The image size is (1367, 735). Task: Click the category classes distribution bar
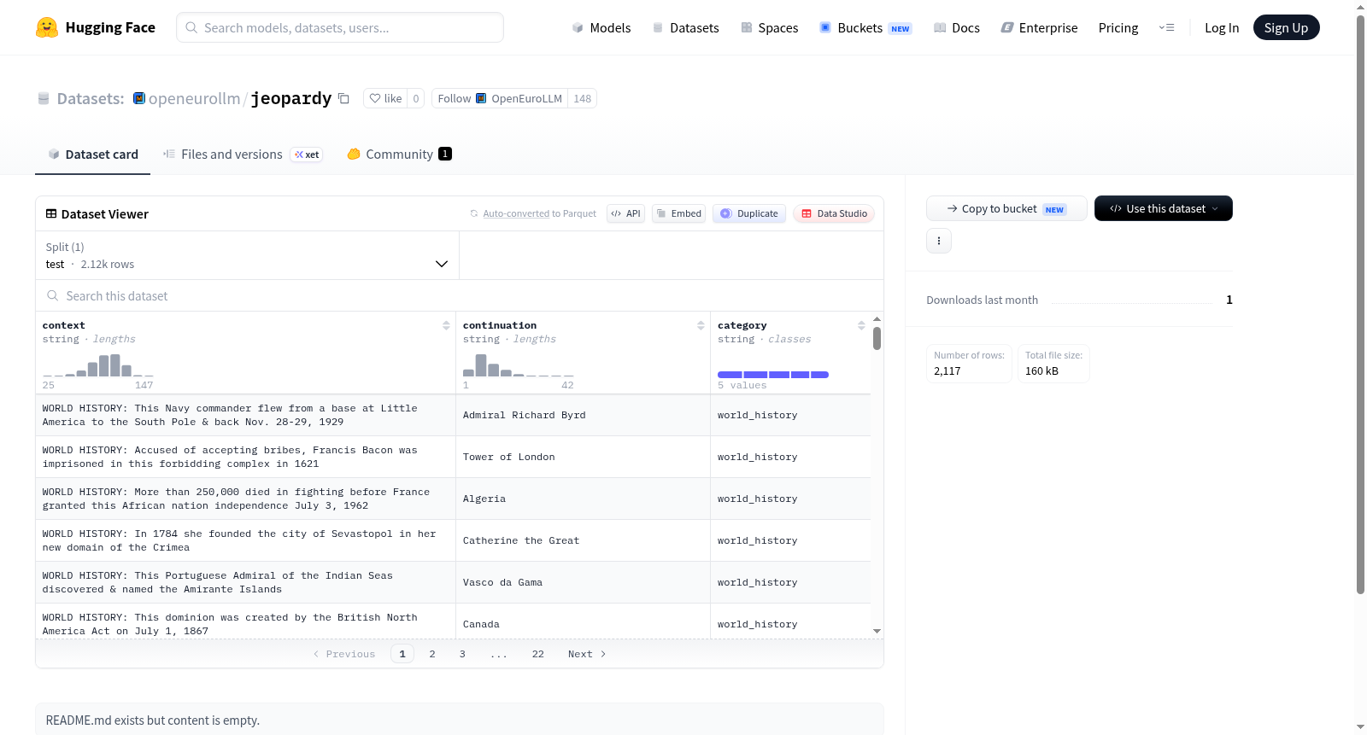coord(773,375)
